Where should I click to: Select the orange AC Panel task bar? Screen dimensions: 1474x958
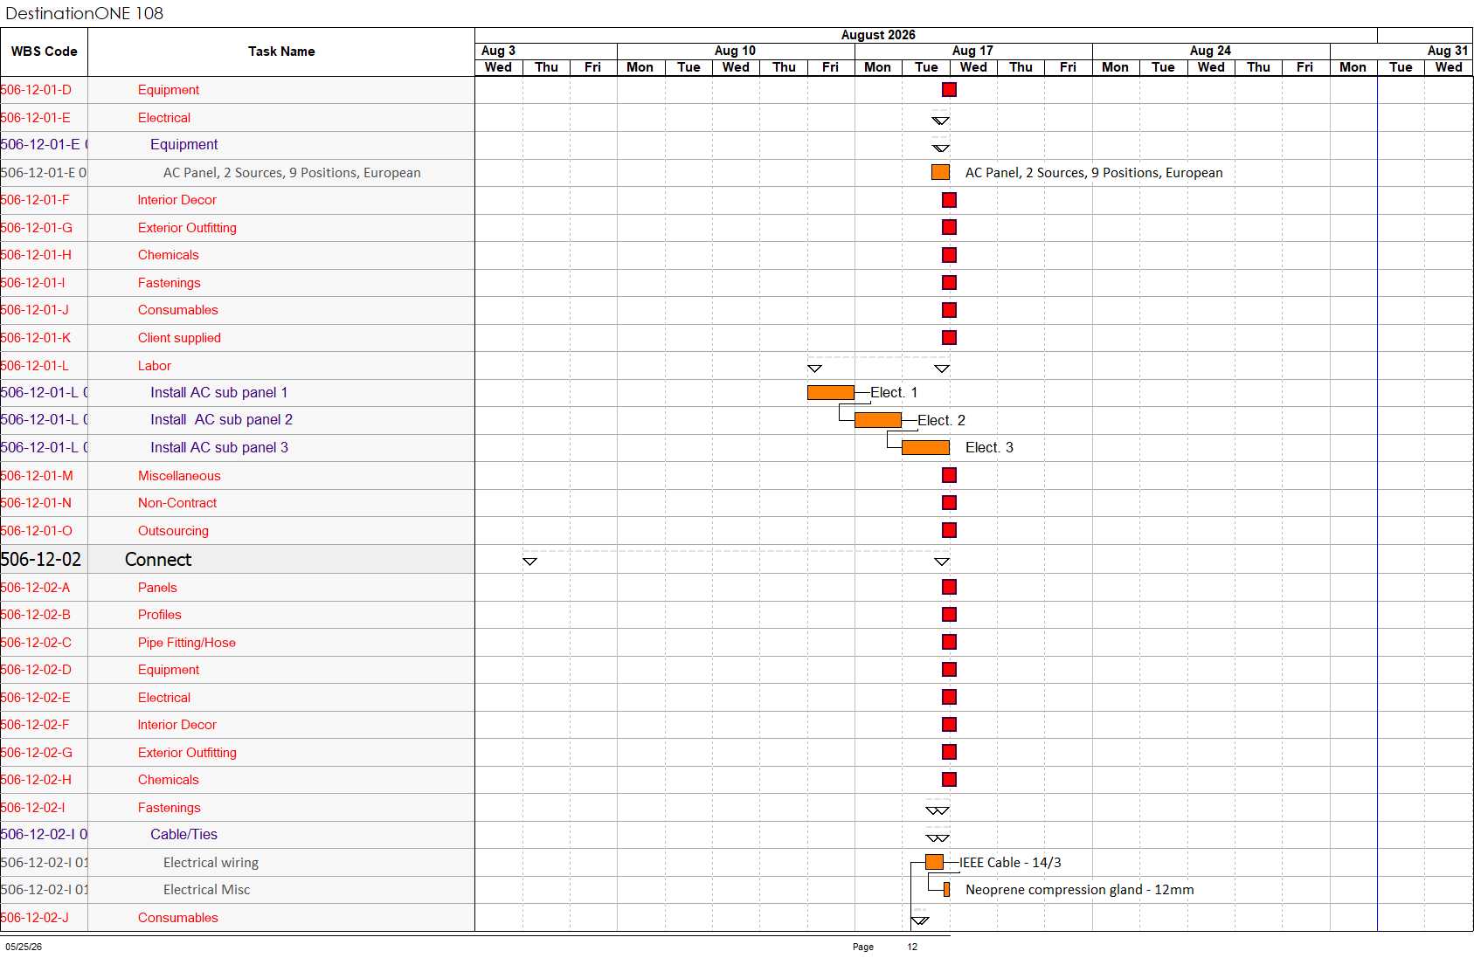coord(940,172)
